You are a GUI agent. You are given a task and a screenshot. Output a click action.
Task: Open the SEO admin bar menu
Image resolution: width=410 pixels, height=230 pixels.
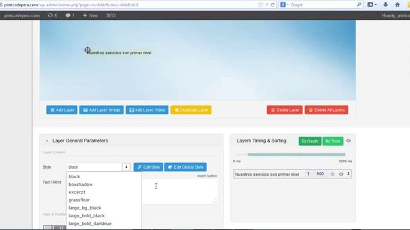pos(111,15)
